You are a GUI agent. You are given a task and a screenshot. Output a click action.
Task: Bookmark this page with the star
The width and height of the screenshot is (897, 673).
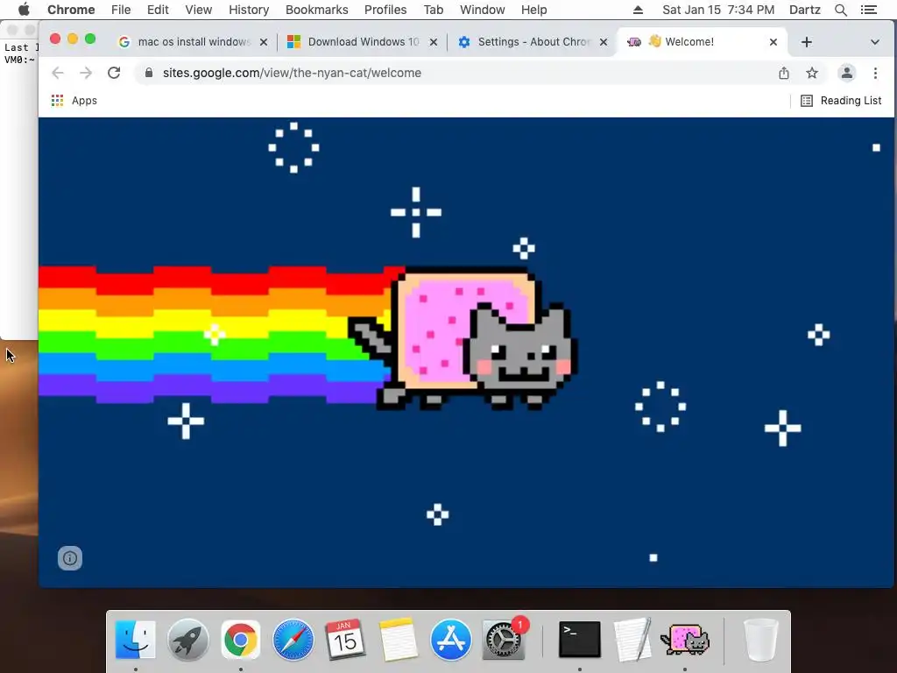coord(812,73)
